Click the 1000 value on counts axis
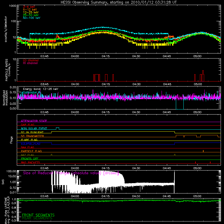 tap(13, 6)
